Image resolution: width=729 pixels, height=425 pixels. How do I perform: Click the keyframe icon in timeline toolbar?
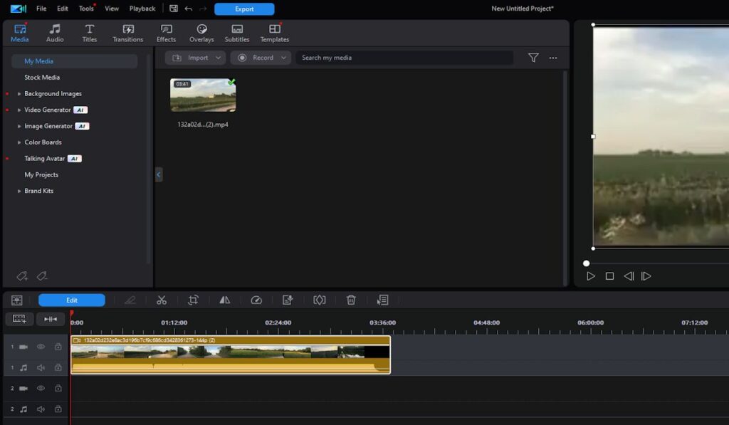coord(320,300)
